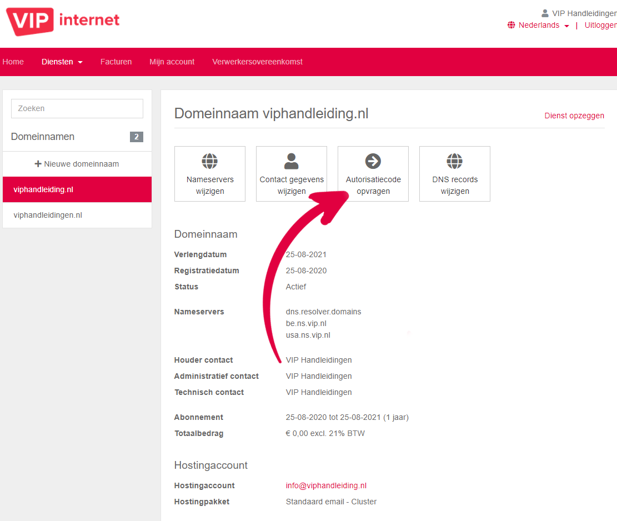
Task: Open the Nederlands language dropdown arrow
Action: coord(566,26)
